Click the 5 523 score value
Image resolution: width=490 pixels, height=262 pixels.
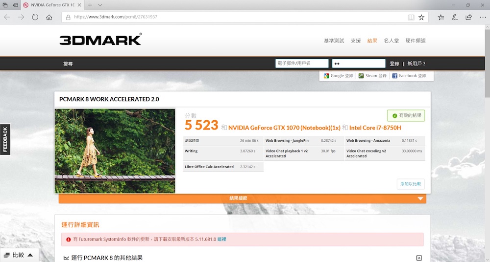point(201,126)
